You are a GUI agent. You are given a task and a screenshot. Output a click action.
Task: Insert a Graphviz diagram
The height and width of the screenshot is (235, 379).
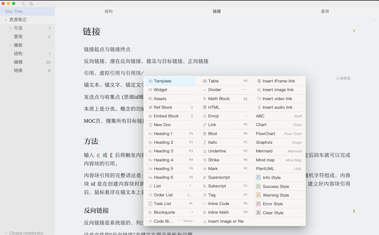click(264, 142)
